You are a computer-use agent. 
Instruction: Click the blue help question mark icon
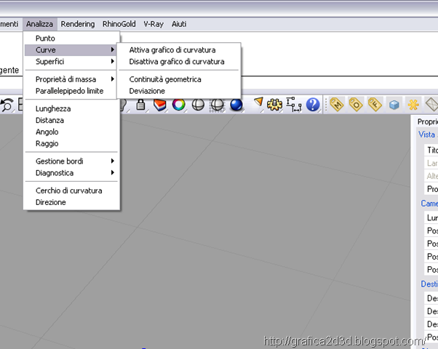pyautogui.click(x=313, y=105)
